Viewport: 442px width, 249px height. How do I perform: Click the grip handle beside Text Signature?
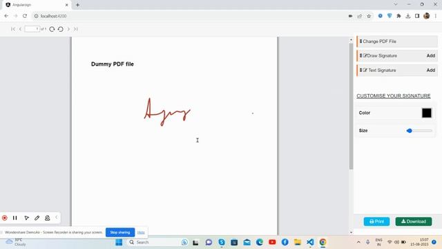pos(361,70)
